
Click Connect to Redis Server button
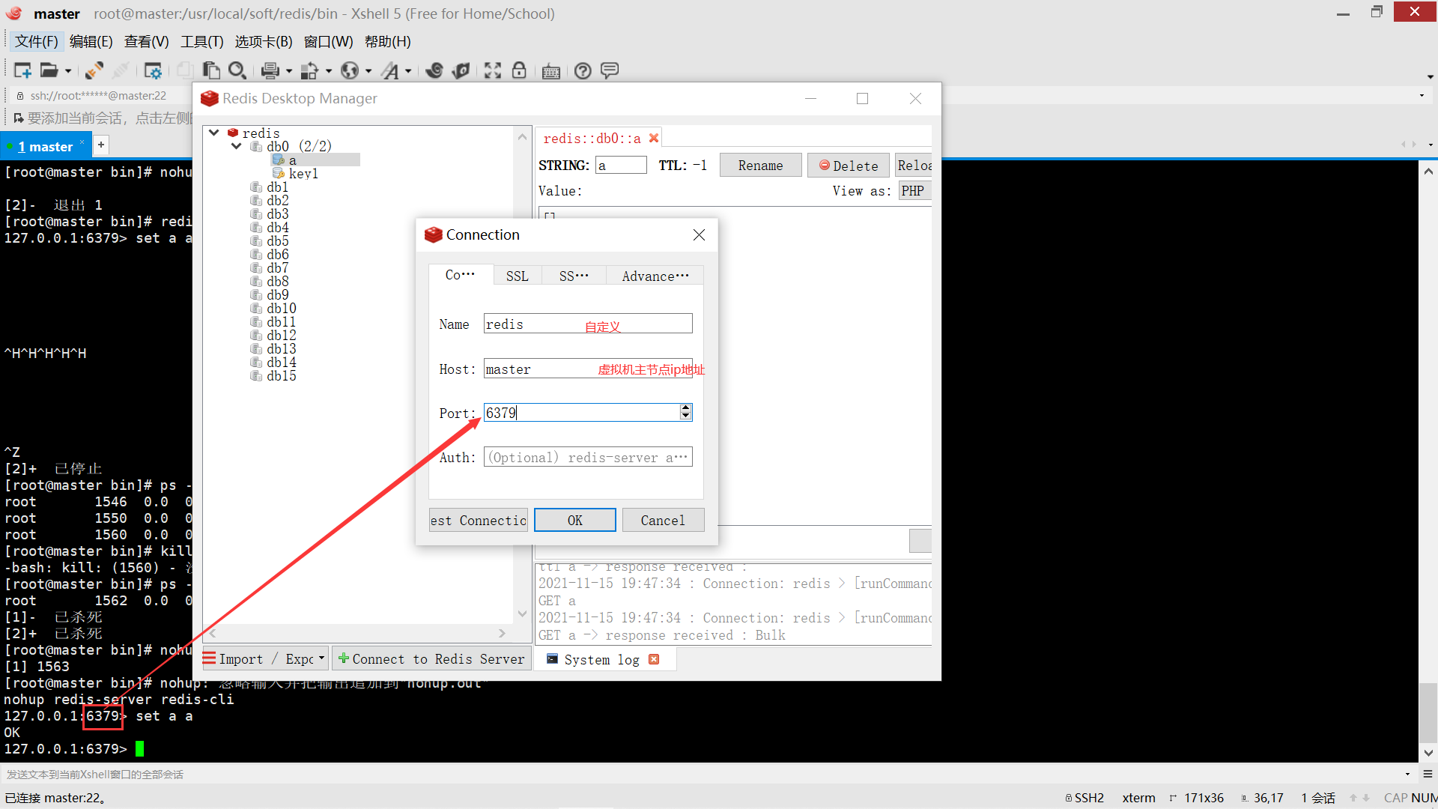(431, 659)
